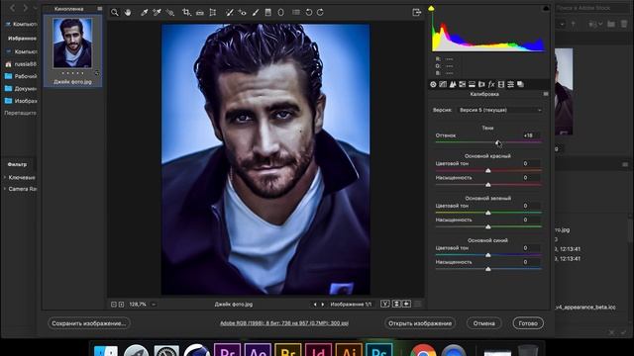Select the White Balance eyedropper tool

[x=144, y=13]
